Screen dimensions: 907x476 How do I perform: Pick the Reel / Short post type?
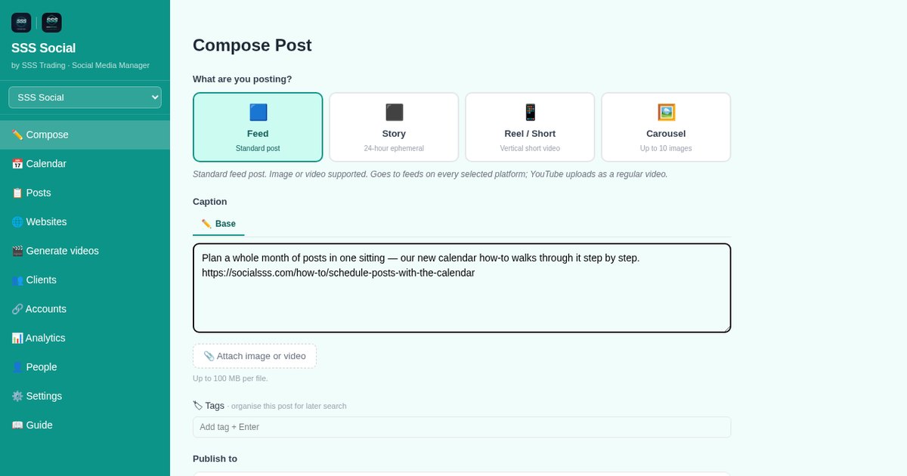(x=530, y=127)
